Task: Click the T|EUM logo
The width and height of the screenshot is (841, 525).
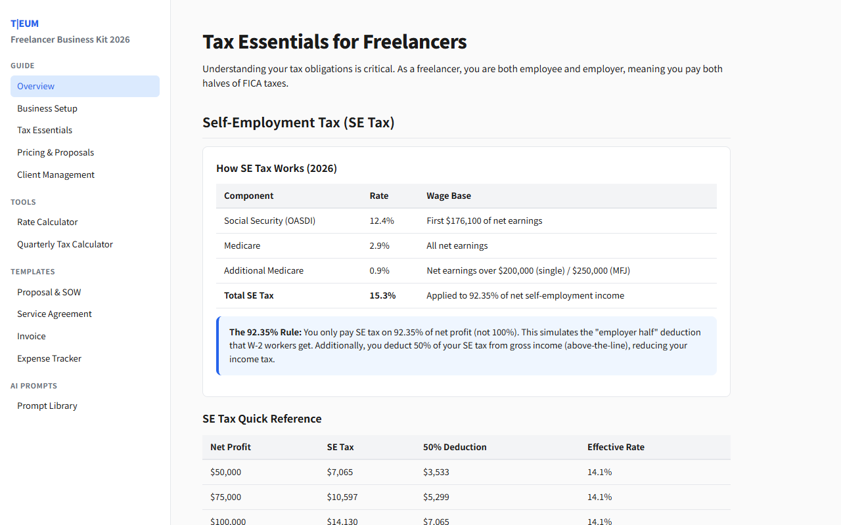Action: pyautogui.click(x=24, y=23)
